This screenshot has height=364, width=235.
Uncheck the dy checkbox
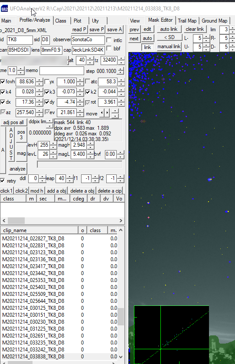click(x=47, y=102)
